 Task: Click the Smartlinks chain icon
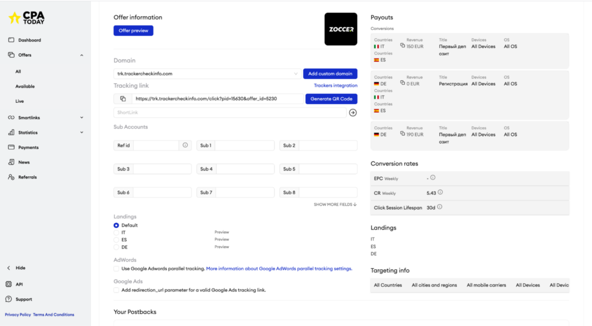(x=12, y=118)
